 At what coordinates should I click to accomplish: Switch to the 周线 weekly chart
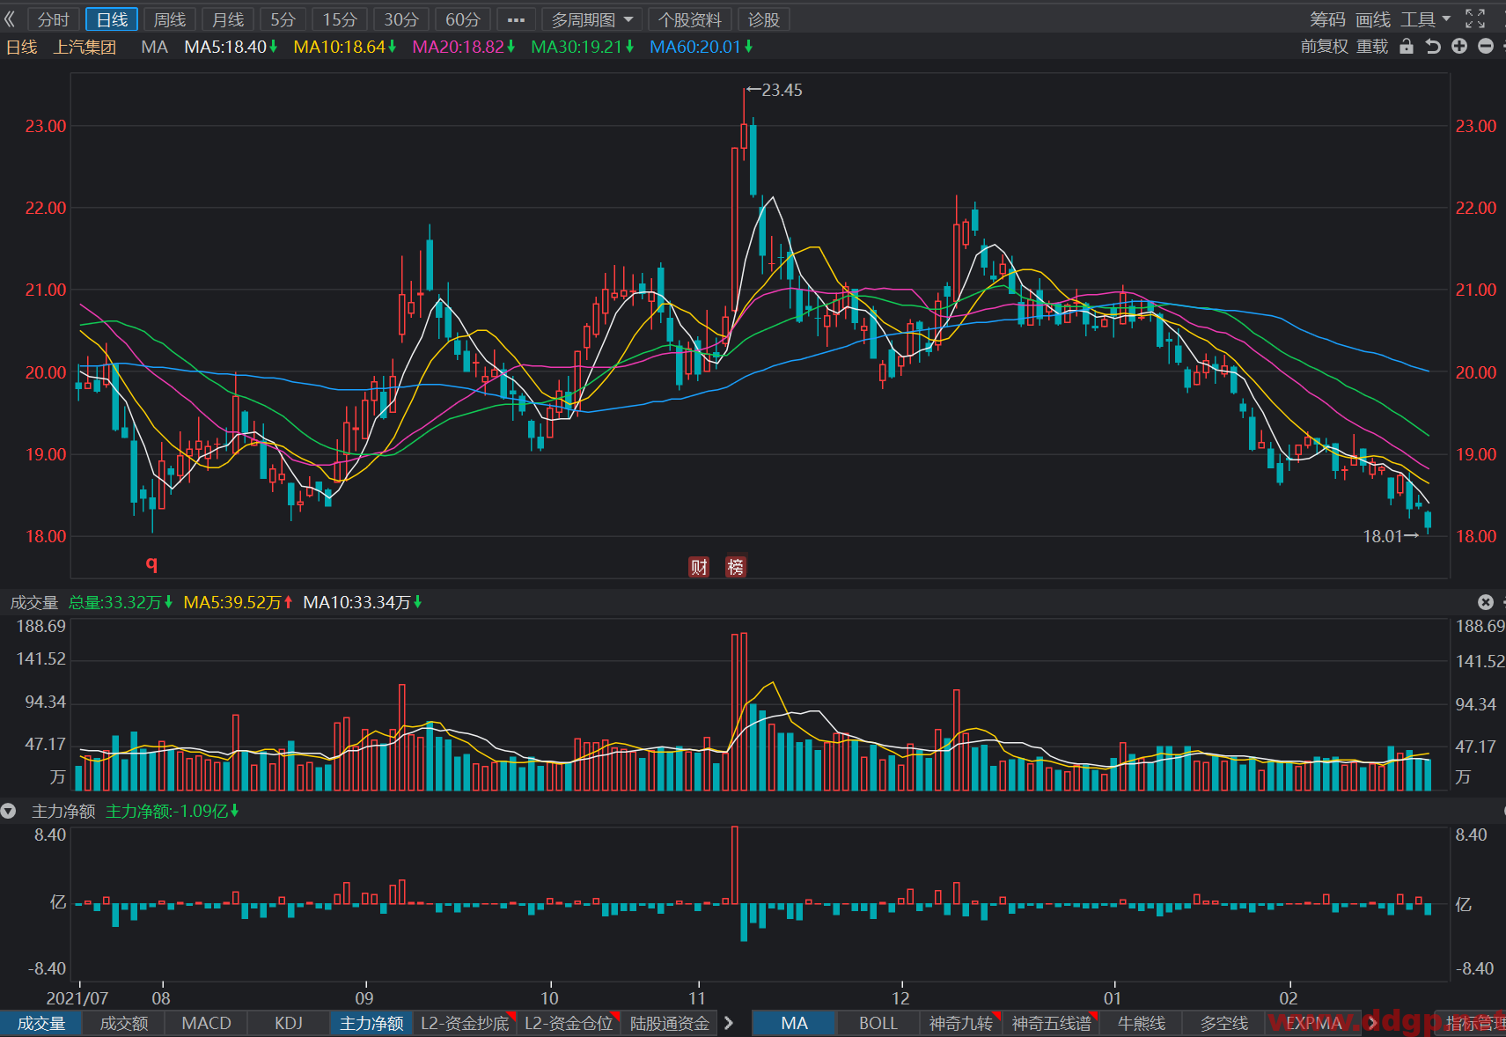[170, 19]
